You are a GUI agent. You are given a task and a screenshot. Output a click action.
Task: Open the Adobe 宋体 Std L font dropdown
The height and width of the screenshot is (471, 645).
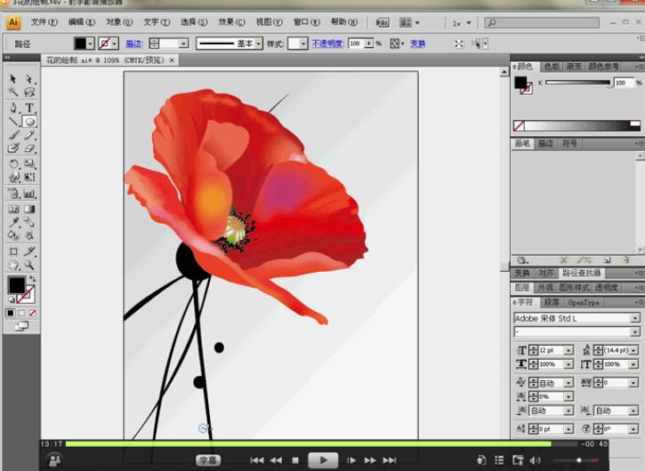tap(635, 318)
